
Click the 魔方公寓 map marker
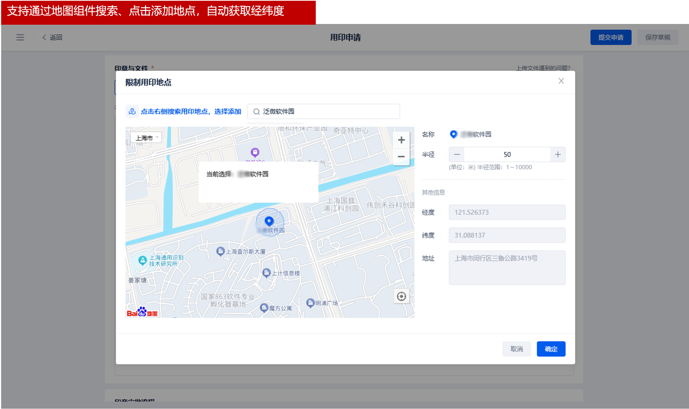click(264, 308)
